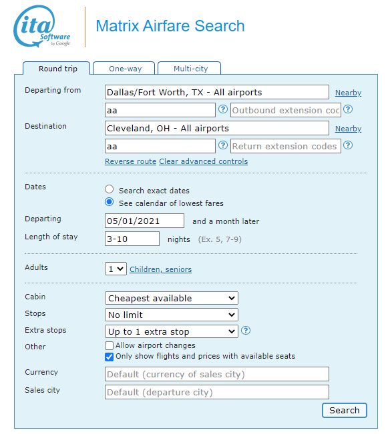
Task: Open help icon next to destination routing codes
Action: click(x=222, y=145)
